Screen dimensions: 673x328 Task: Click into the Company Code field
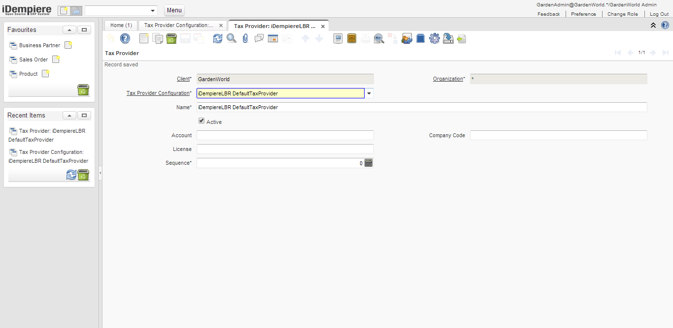tap(558, 135)
